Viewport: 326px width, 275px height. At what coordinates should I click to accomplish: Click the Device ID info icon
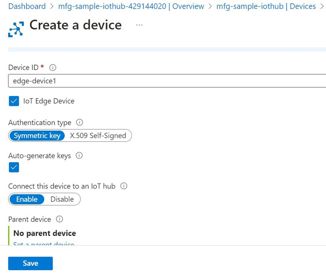53,67
